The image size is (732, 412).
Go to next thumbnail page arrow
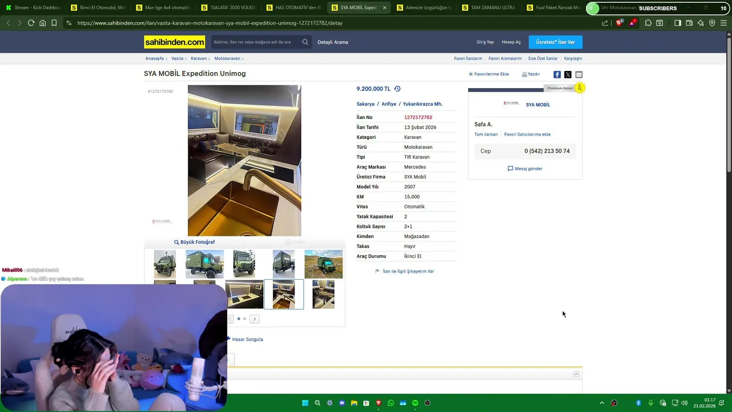tap(254, 319)
